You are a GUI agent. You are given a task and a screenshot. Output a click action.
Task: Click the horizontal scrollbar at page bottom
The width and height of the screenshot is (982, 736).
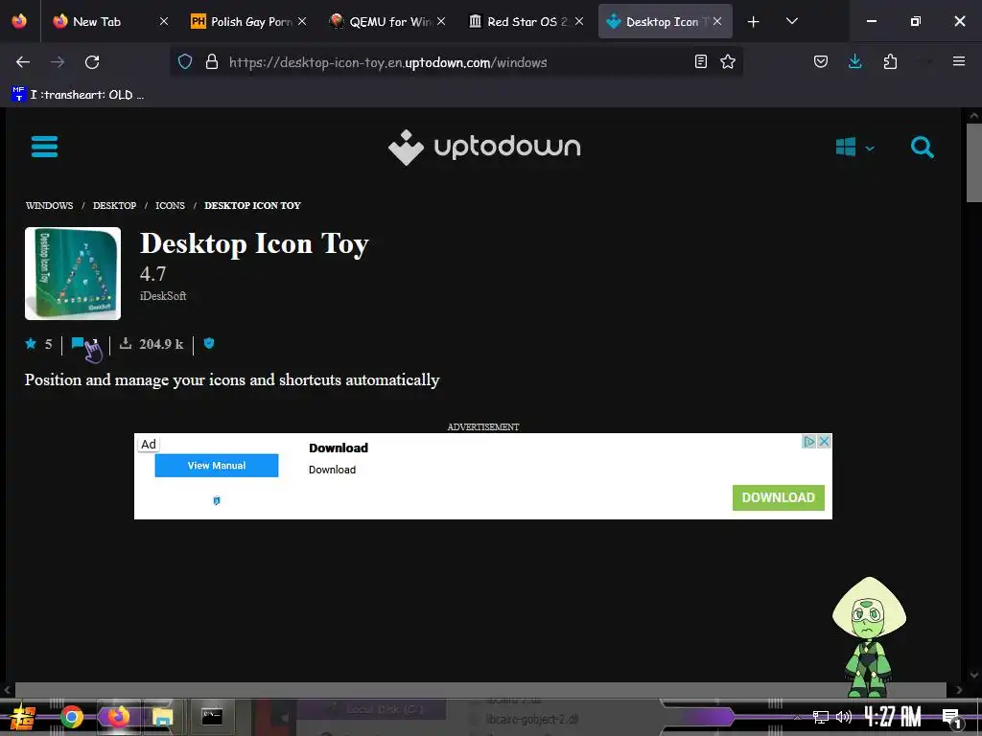480,690
